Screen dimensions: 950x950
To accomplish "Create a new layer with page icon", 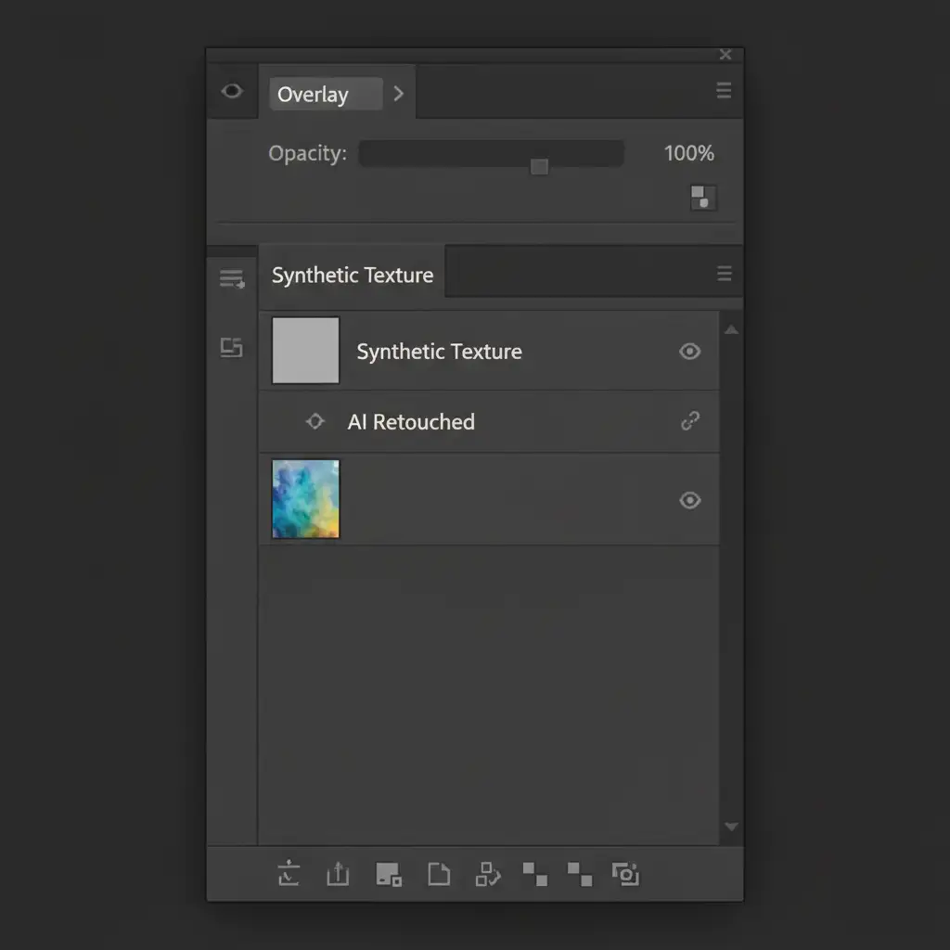I will pos(438,874).
